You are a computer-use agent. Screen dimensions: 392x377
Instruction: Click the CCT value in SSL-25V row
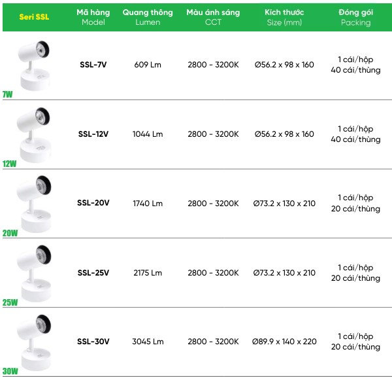pos(213,272)
